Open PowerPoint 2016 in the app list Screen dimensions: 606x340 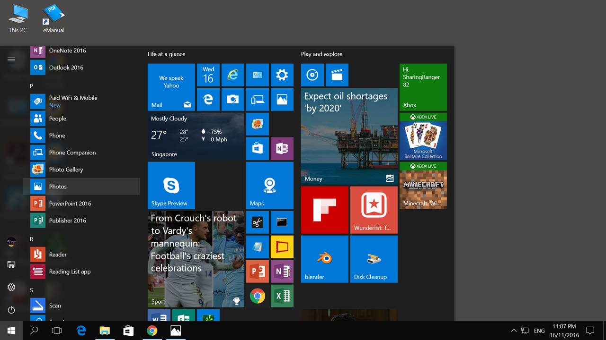81,204
